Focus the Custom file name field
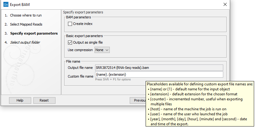Screen dimensions: 256x129 coord(159,75)
